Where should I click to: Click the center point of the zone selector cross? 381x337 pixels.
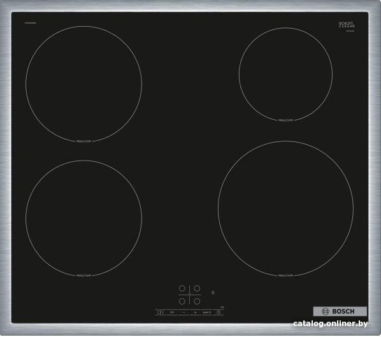[x=189, y=295]
